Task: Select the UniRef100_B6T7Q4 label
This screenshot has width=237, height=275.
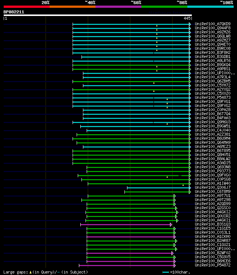Action: coord(213,114)
